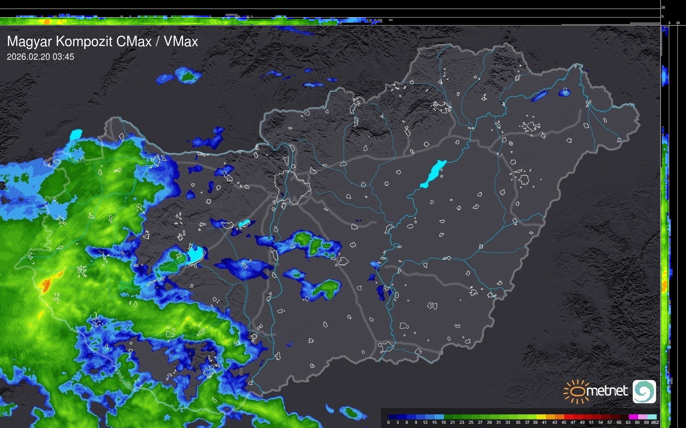Select the bright red 45 dBZ swatch
The image size is (686, 428).
point(568,417)
